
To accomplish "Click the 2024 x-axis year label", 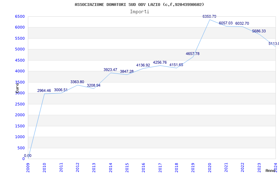I will pos(276,168).
